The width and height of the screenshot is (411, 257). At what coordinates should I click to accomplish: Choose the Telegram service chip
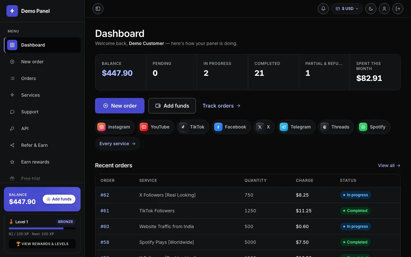click(x=296, y=127)
